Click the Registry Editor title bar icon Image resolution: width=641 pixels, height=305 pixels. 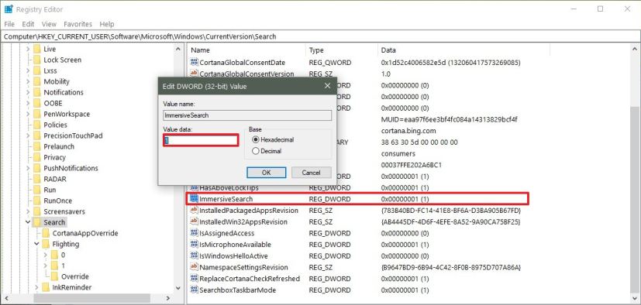[x=9, y=9]
